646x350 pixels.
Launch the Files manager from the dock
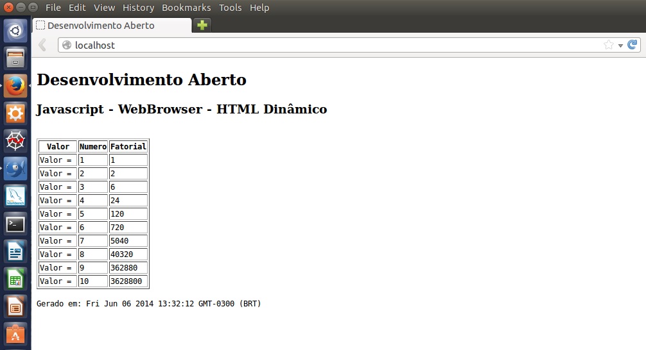pos(15,58)
